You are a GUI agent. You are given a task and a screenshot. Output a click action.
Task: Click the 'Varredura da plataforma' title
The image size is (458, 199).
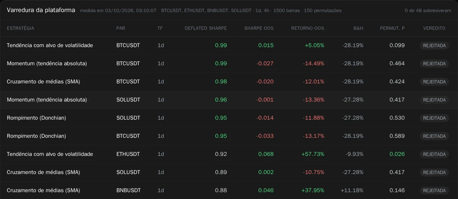click(x=41, y=10)
